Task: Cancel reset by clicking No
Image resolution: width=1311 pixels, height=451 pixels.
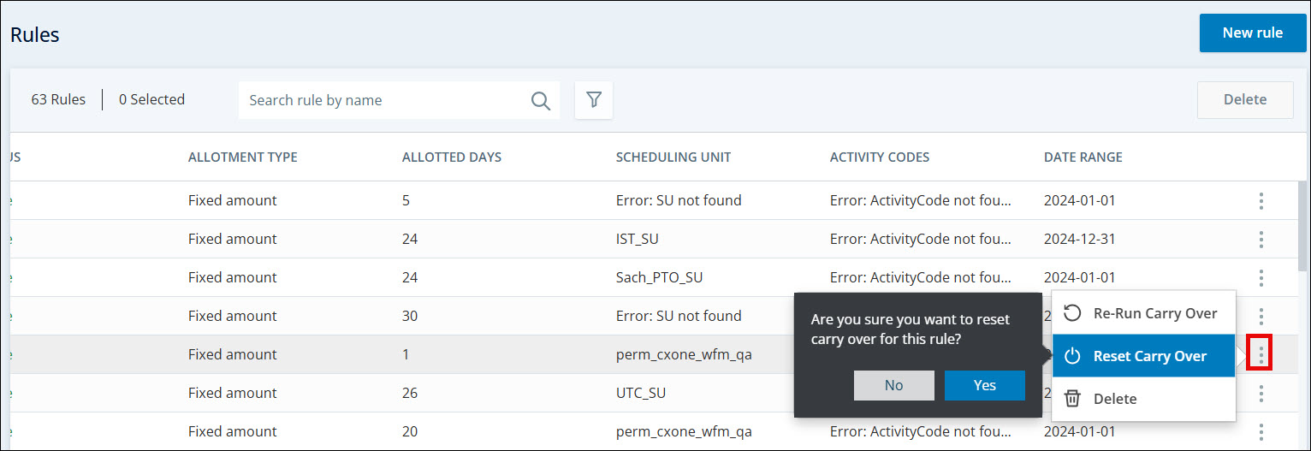Action: click(893, 385)
